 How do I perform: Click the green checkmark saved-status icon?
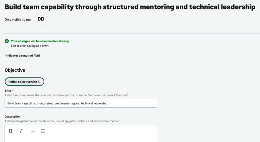[7, 41]
